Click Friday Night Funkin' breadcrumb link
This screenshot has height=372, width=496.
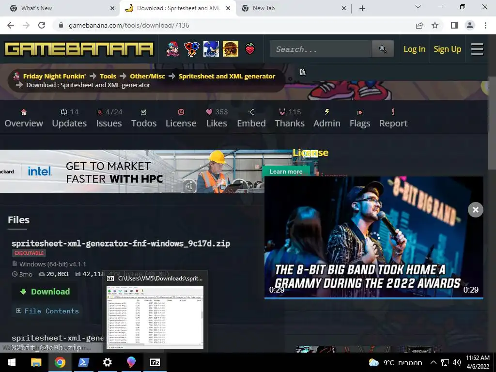pos(54,76)
